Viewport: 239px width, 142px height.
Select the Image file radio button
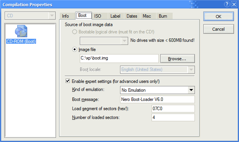click(x=74, y=50)
